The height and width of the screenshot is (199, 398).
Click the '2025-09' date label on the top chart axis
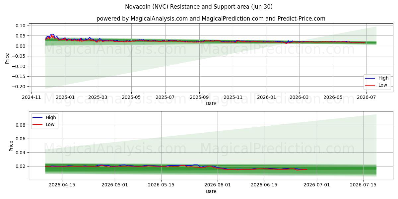[x=199, y=97]
